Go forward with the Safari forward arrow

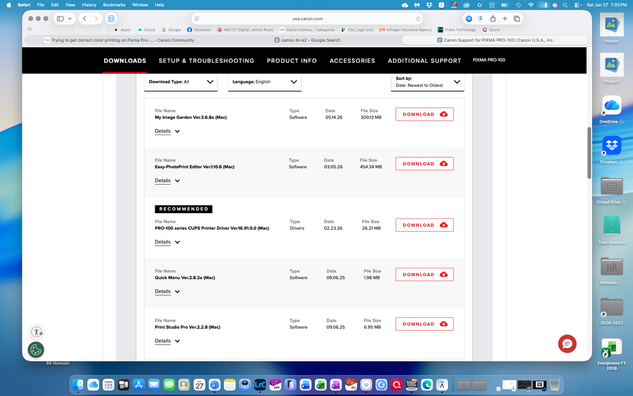point(96,18)
